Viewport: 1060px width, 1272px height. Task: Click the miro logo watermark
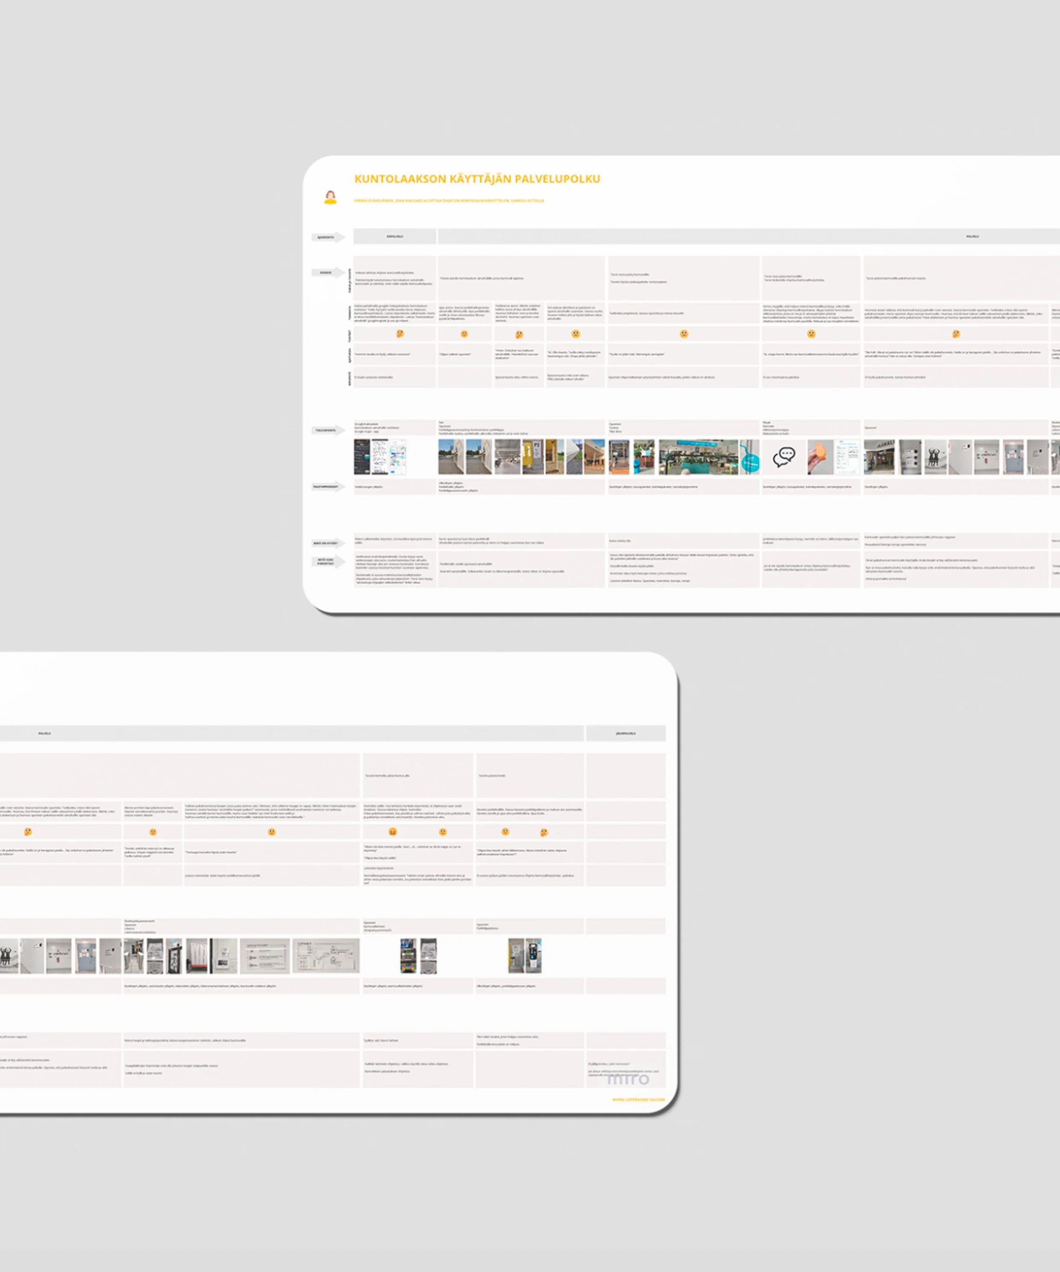coord(628,1079)
